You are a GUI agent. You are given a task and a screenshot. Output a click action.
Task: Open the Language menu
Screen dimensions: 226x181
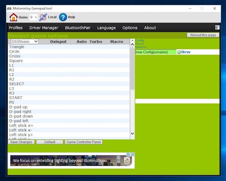pos(106,28)
